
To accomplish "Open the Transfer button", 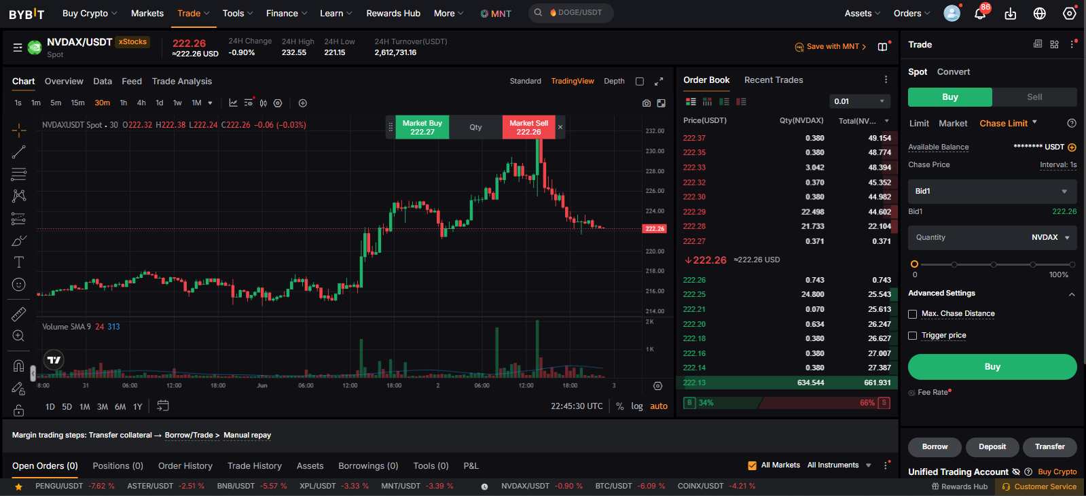I will tap(1050, 447).
